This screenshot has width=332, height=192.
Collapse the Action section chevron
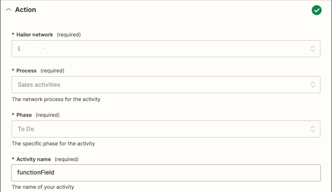click(8, 10)
